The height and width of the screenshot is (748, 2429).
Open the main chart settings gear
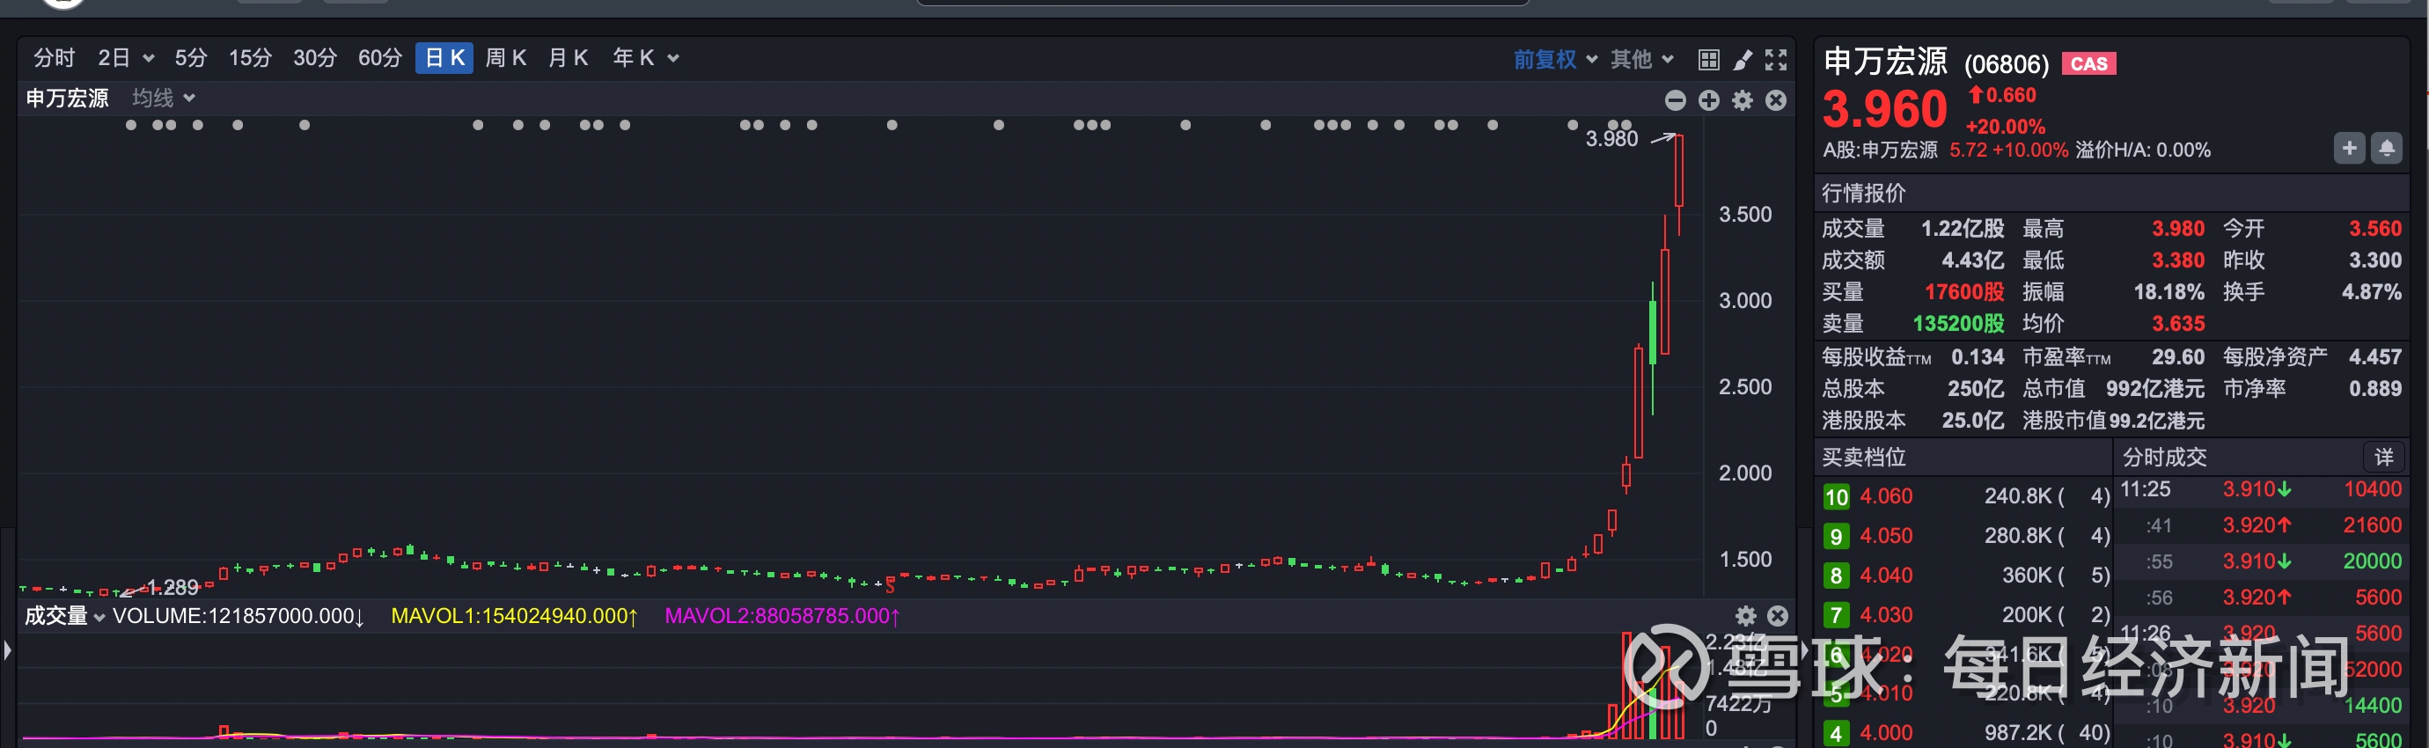(x=1743, y=100)
